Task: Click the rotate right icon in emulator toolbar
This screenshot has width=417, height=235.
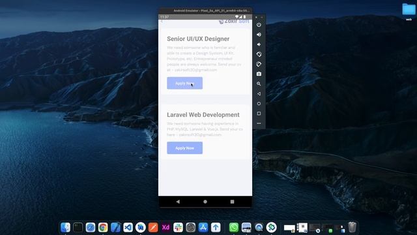Action: pyautogui.click(x=259, y=64)
